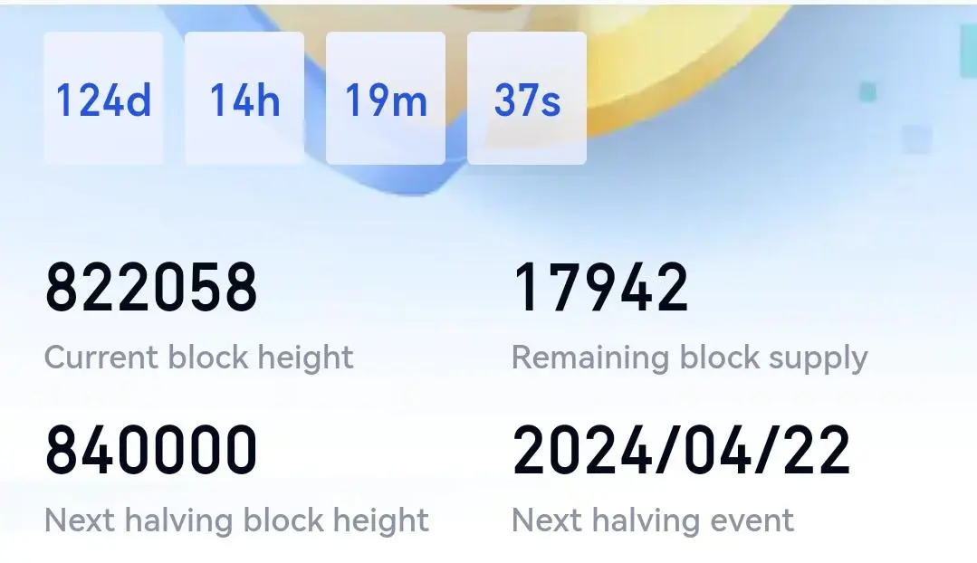Select the 822058 block height value
The height and width of the screenshot is (563, 977).
point(151,287)
